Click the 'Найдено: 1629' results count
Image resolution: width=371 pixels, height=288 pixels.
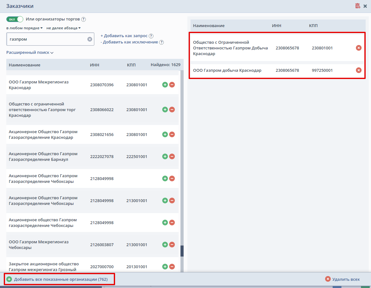click(165, 65)
